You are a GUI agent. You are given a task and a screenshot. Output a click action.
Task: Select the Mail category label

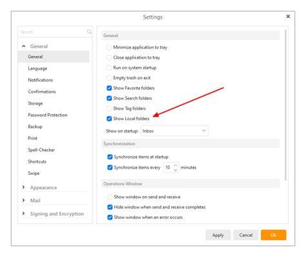click(x=36, y=201)
